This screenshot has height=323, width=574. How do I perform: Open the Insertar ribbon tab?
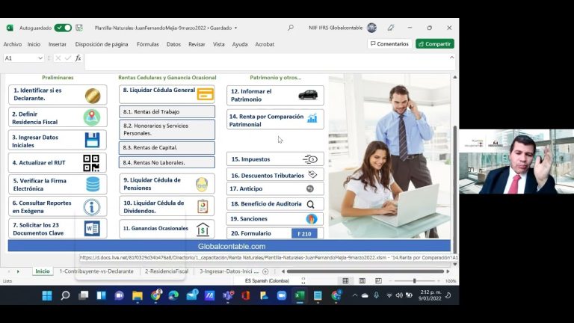58,44
